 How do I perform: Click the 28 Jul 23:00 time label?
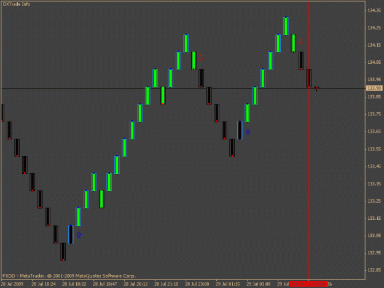[197, 284]
